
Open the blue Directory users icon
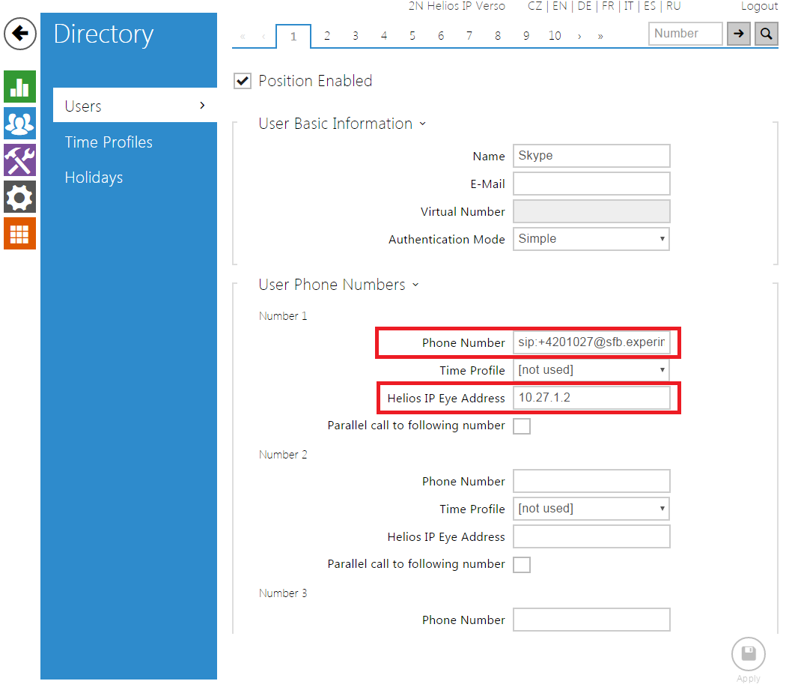pos(19,123)
